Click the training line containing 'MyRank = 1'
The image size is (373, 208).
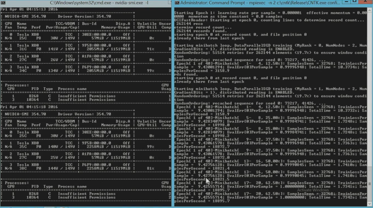pos(271,89)
